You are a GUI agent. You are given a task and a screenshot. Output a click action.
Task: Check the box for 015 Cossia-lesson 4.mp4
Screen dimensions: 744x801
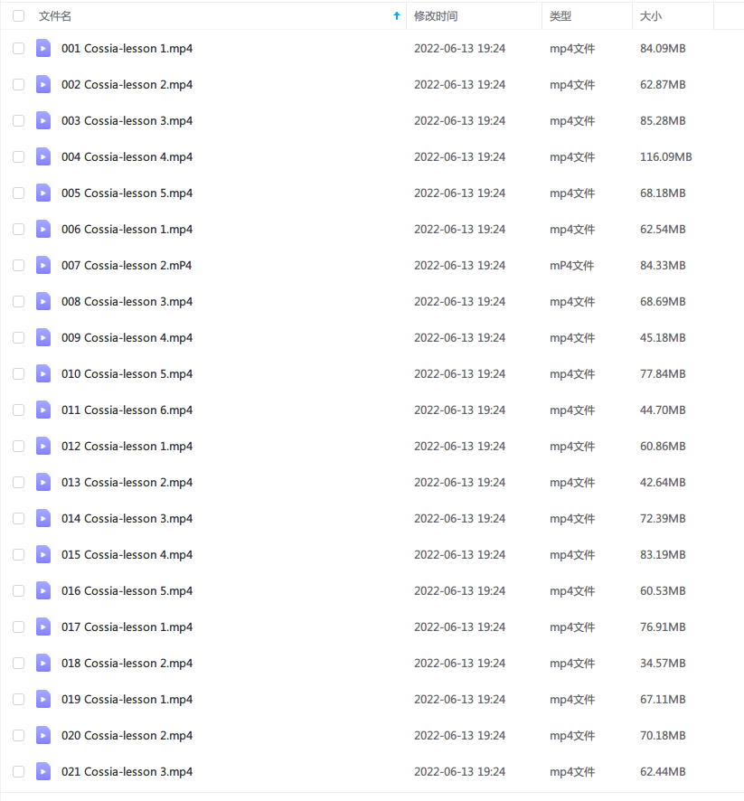click(x=18, y=554)
